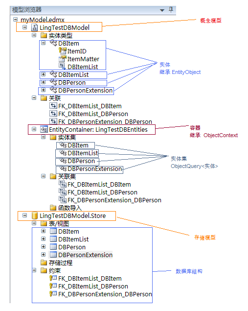Select the ItemMatter property label
This screenshot has height=311, width=248.
coord(83,59)
